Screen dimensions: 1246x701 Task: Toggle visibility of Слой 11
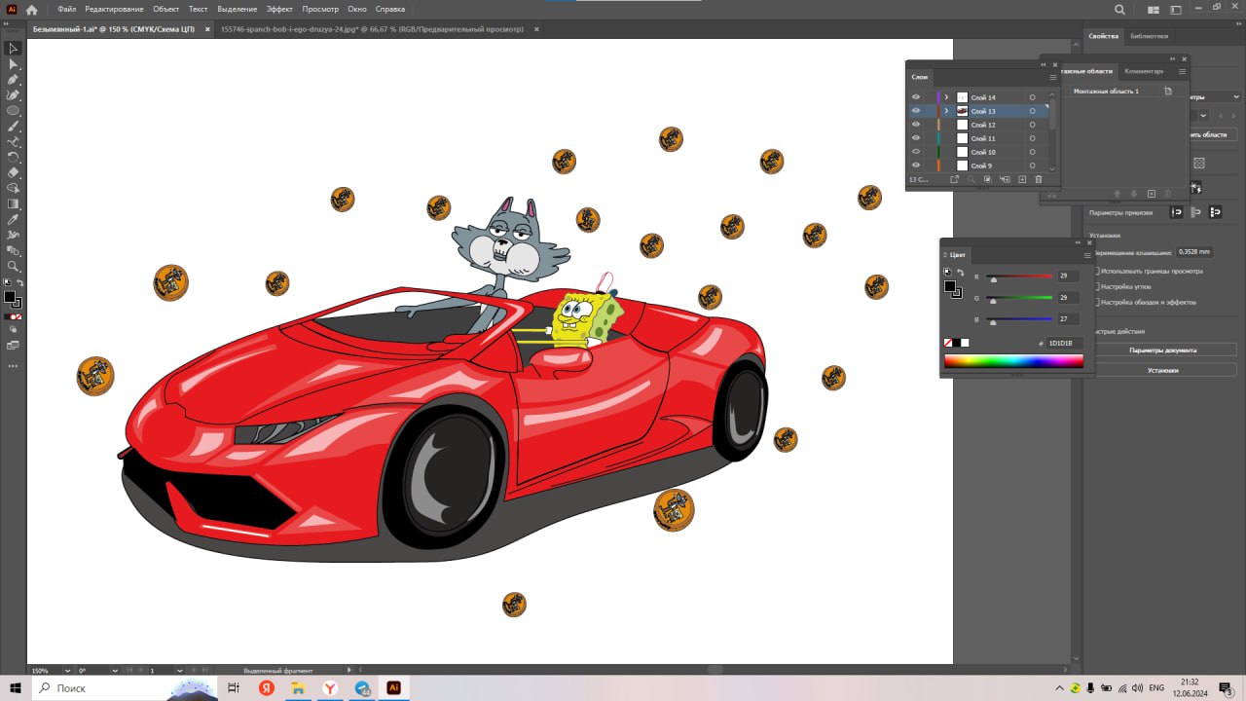coord(916,138)
